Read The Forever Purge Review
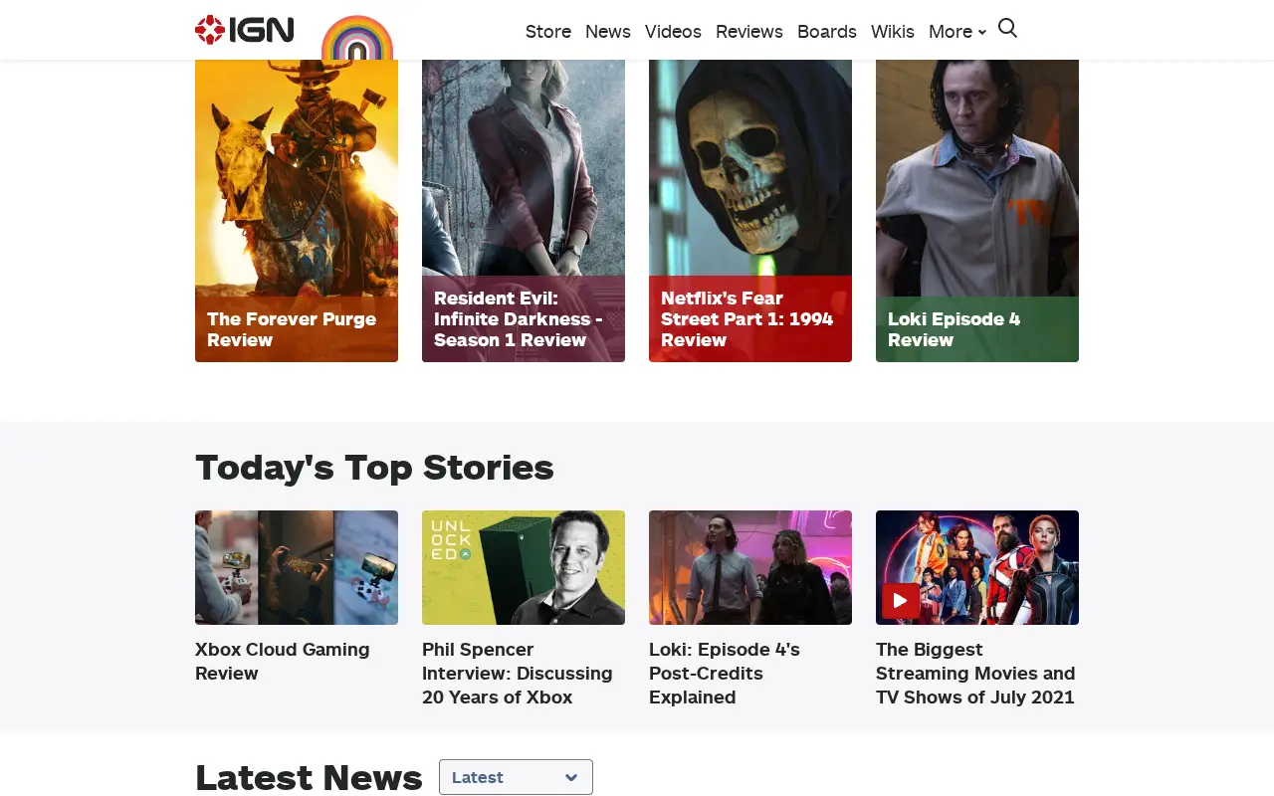Viewport: 1274px width, 796px height. click(x=292, y=329)
